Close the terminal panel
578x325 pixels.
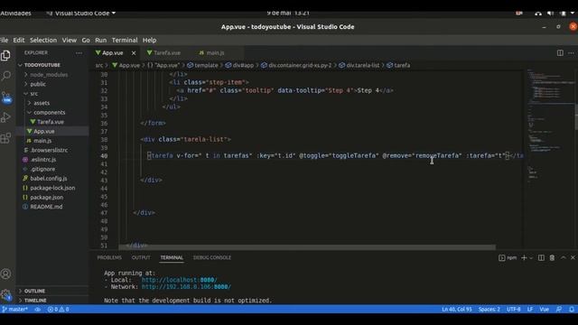573,257
